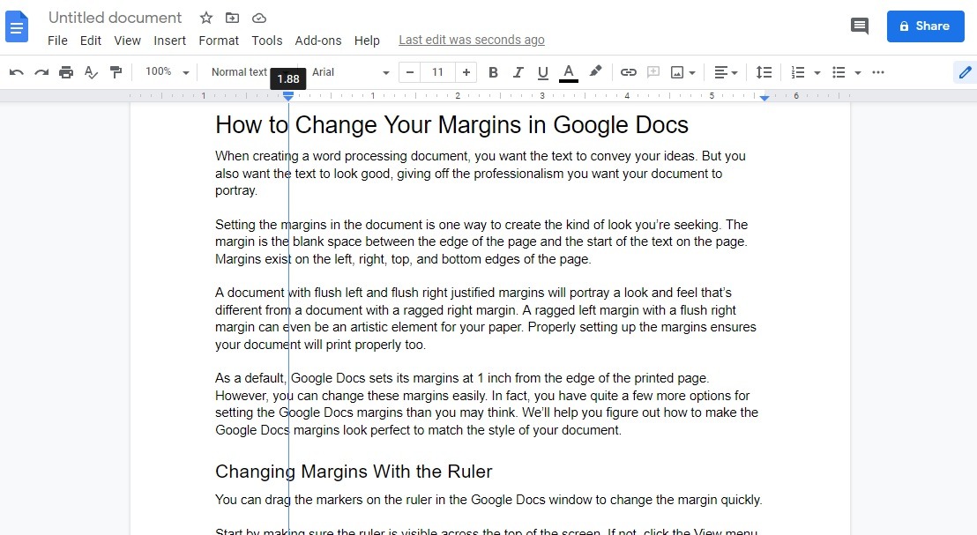Screen dimensions: 977x535
Task: Print the document with printer icon
Action: 66,72
